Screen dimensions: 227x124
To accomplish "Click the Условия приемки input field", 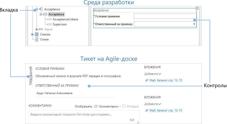I will (165, 16).
